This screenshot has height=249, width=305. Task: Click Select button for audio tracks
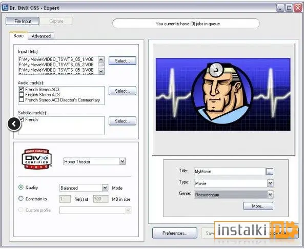pyautogui.click(x=123, y=91)
